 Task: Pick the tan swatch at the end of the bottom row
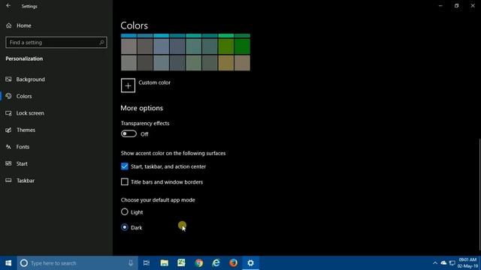pos(242,63)
